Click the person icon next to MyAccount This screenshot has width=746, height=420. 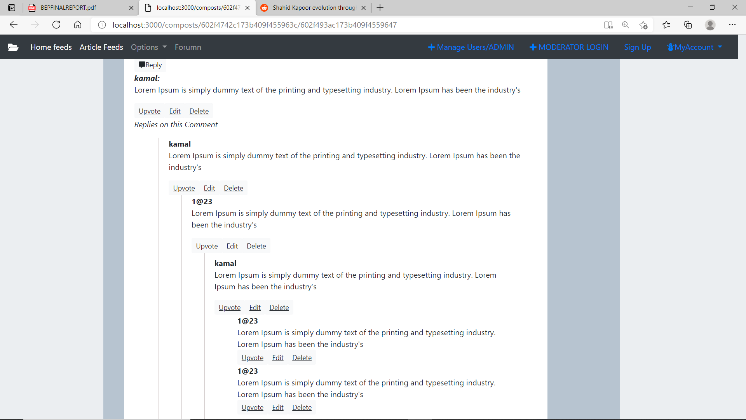point(671,47)
